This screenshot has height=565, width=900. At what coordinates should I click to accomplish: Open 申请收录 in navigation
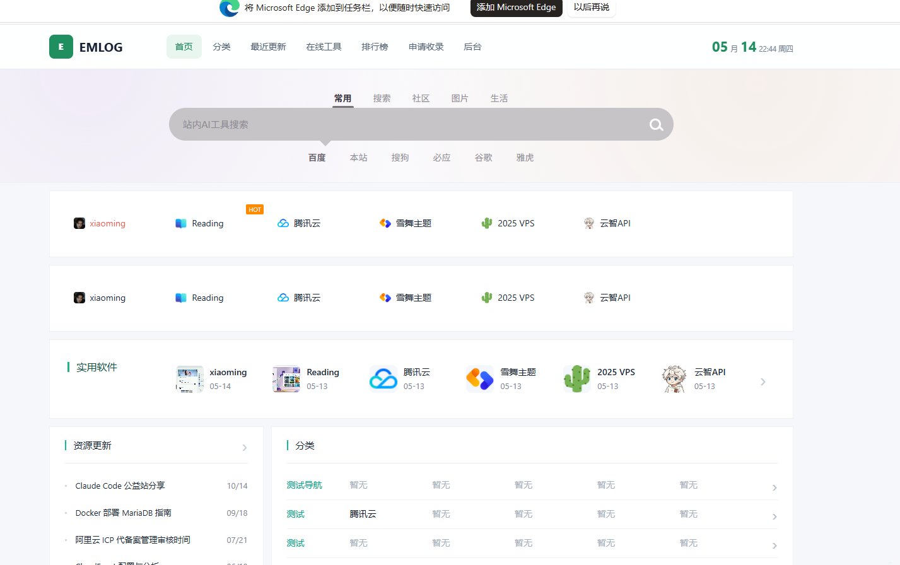coord(426,47)
